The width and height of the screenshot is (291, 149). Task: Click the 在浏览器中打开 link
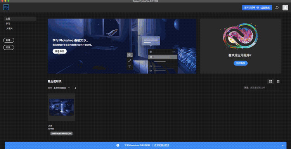click(x=162, y=145)
